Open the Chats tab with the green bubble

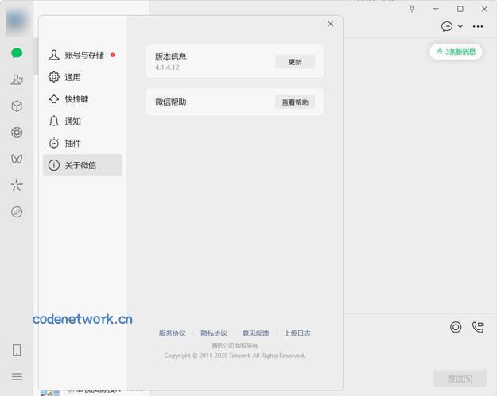(x=17, y=53)
